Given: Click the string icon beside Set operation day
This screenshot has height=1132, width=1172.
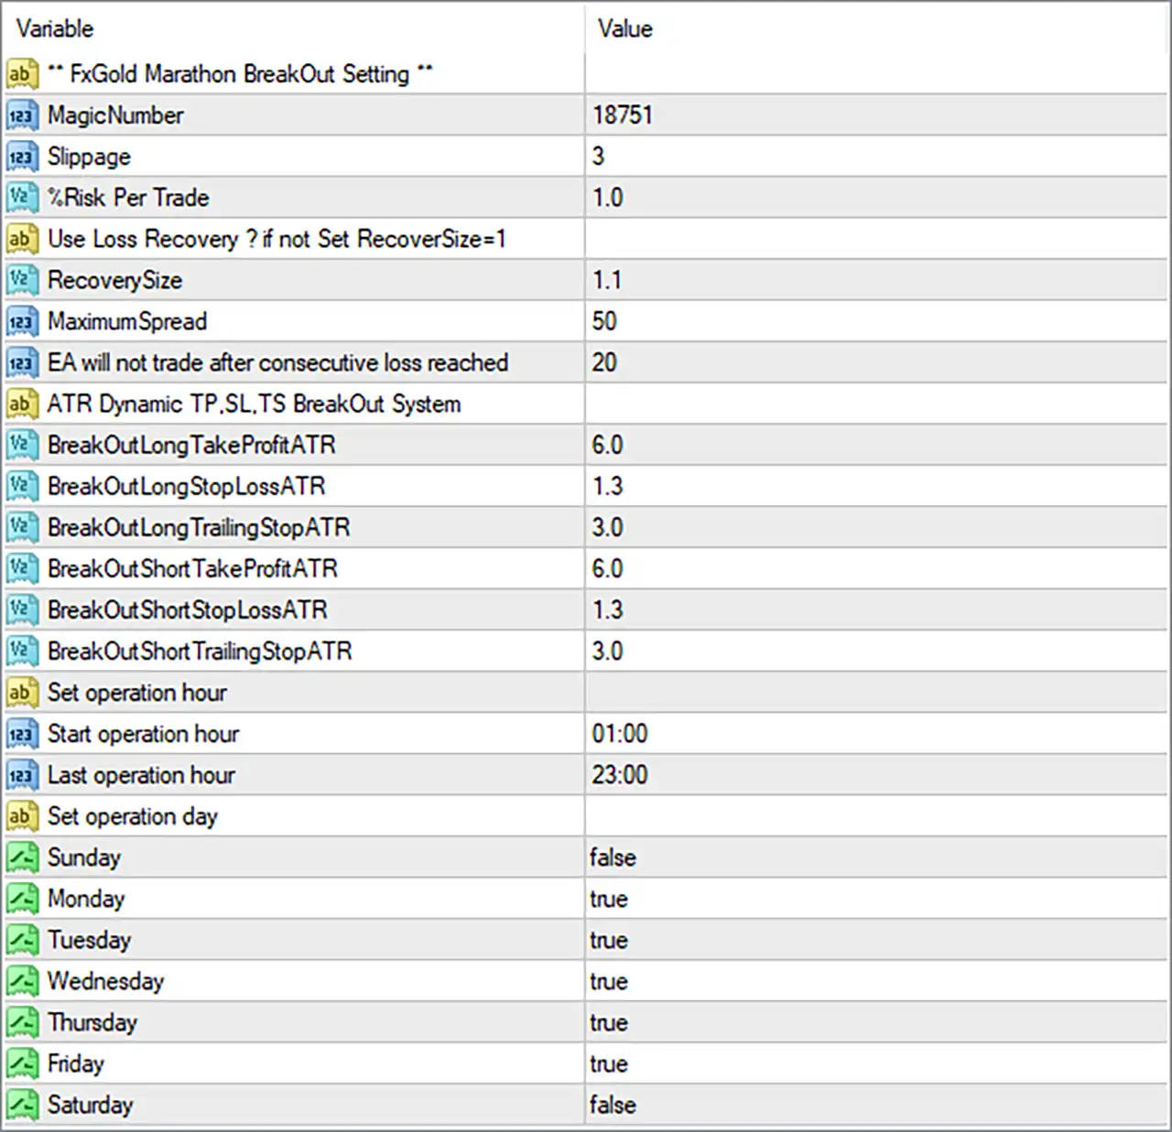Looking at the screenshot, I should (x=22, y=815).
